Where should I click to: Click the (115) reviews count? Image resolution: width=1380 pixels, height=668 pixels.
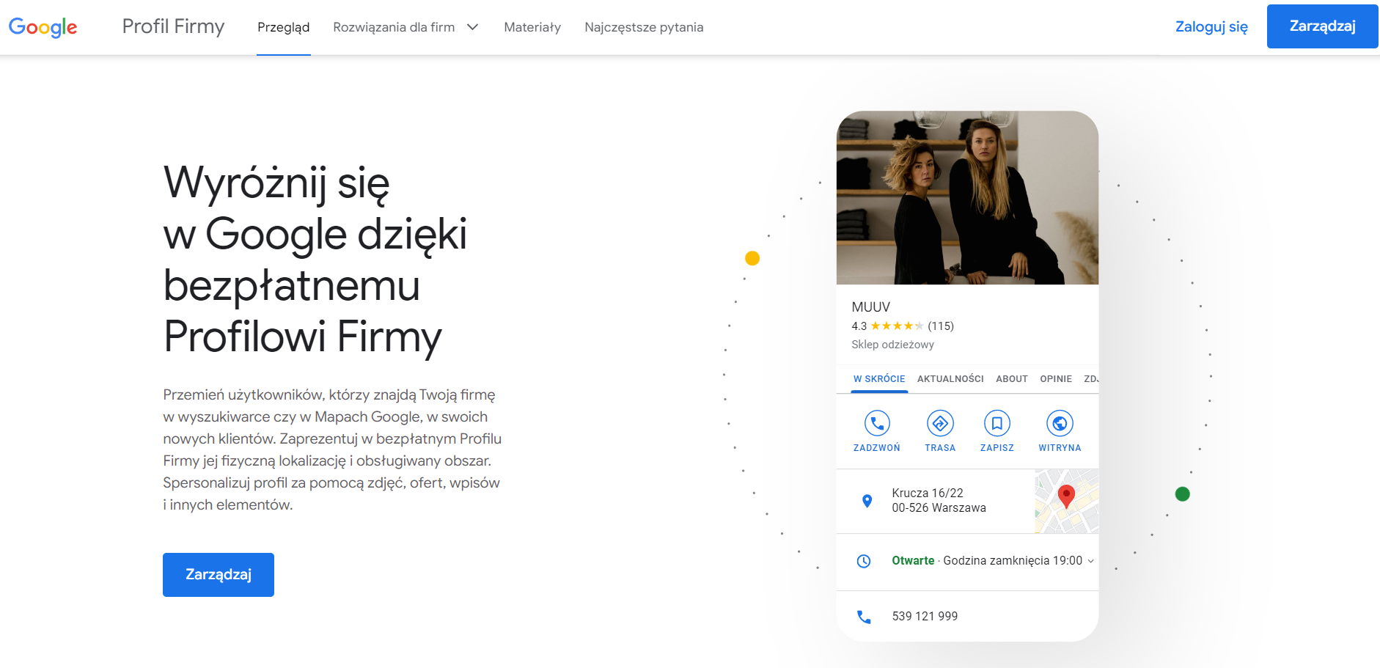pyautogui.click(x=941, y=326)
